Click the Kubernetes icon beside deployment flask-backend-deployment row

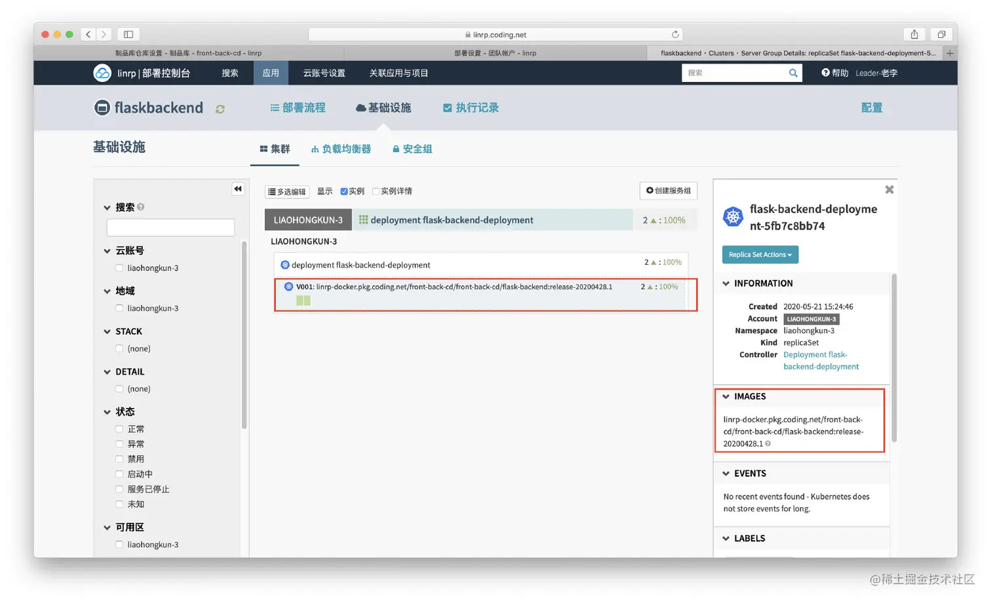point(285,265)
